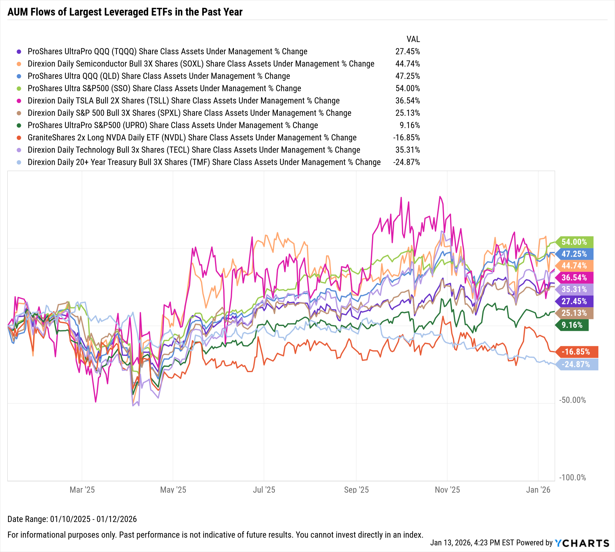
Task: Click the -50.00% y-axis label
Action: tap(572, 400)
